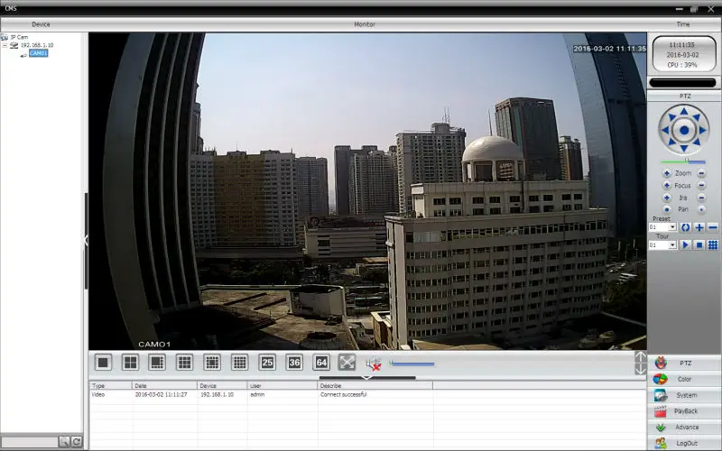Adjust the volume slider in toolbar
Image resolution: width=722 pixels, height=451 pixels.
click(412, 364)
